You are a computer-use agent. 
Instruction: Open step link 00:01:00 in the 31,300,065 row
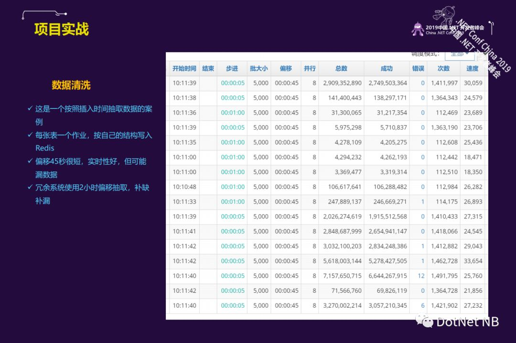pos(233,113)
